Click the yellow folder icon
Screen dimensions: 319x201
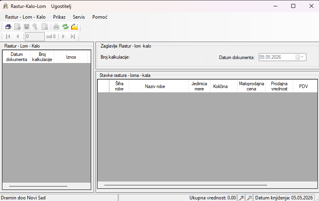coord(74,27)
